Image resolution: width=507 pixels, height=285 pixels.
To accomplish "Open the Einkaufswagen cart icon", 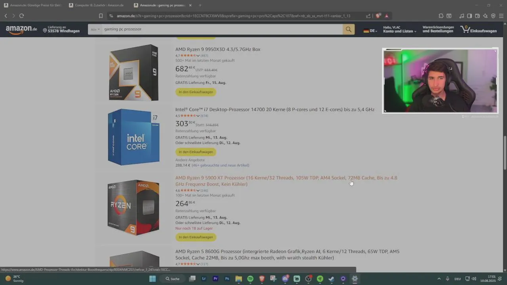I will (478, 30).
